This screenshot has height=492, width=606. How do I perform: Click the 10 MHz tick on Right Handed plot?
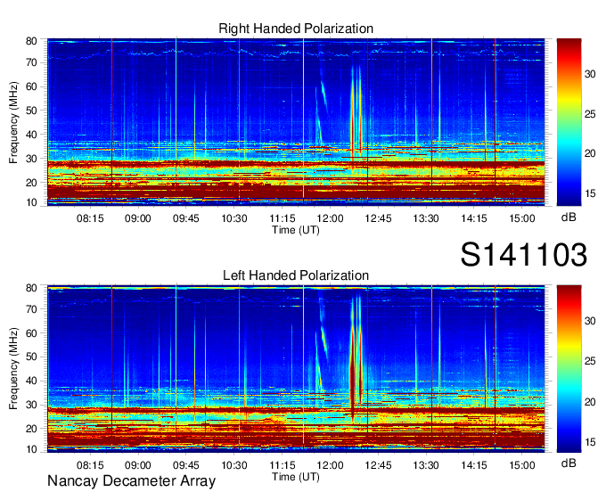coord(31,202)
